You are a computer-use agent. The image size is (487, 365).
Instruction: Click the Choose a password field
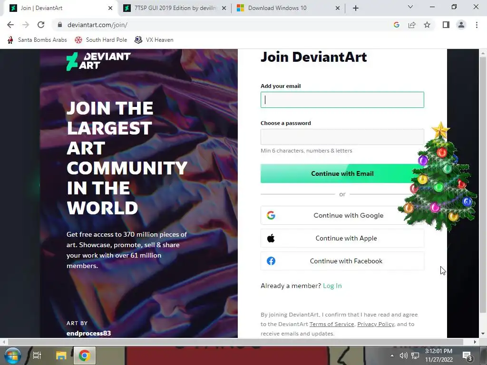[x=342, y=137]
